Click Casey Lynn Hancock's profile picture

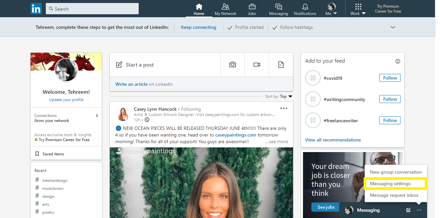pos(123,114)
